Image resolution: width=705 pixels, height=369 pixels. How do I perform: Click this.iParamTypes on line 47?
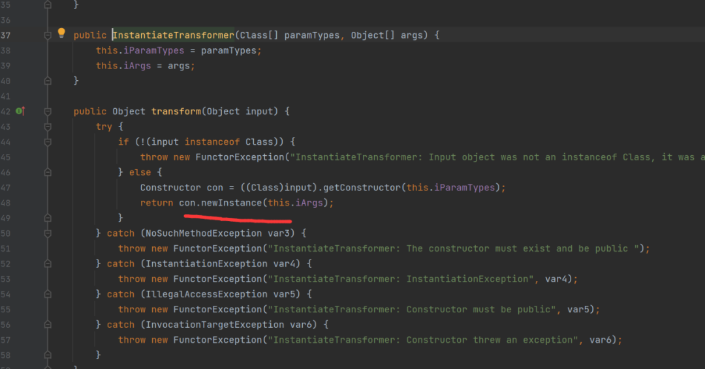pos(450,188)
